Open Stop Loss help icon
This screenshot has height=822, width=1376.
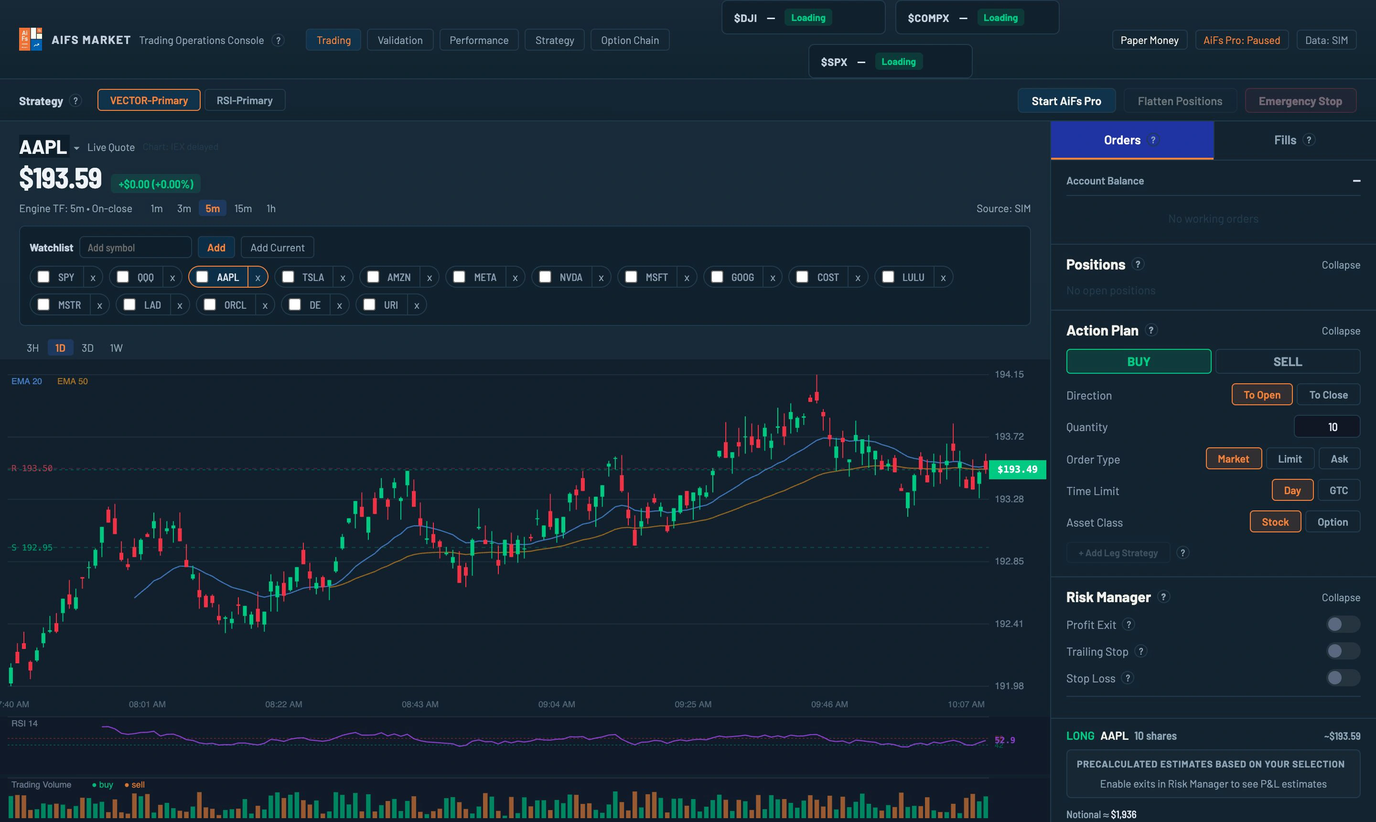[1128, 678]
